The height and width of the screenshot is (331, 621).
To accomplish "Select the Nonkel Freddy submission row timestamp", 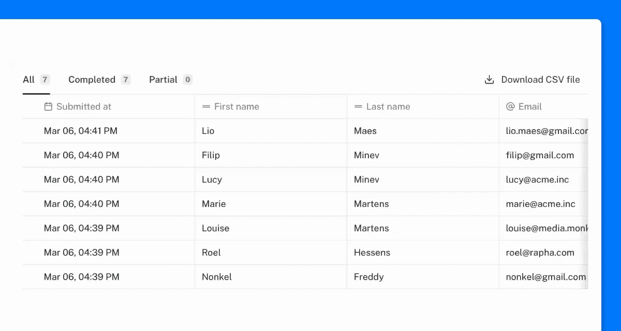I will pos(82,277).
